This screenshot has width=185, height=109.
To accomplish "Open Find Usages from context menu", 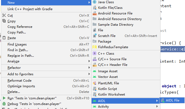I will (46, 44).
